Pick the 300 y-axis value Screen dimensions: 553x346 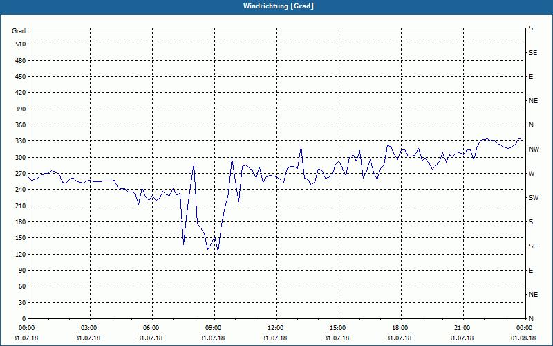coord(21,158)
